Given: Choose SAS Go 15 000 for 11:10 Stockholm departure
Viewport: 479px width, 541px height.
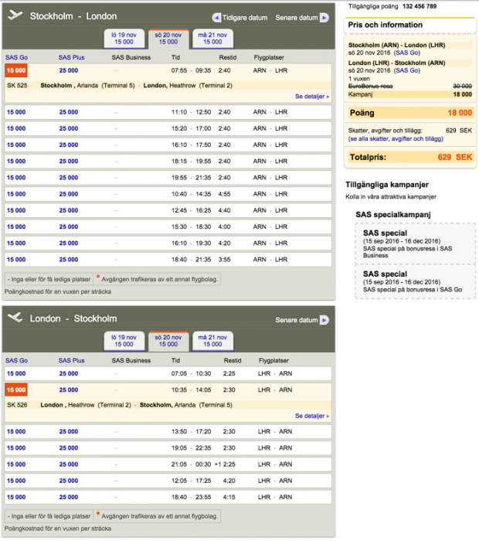Looking at the screenshot, I should coord(15,112).
